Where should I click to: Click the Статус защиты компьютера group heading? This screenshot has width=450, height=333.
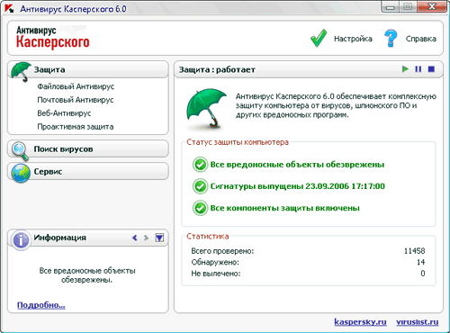tap(238, 142)
